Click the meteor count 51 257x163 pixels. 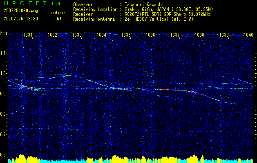pos(59,19)
